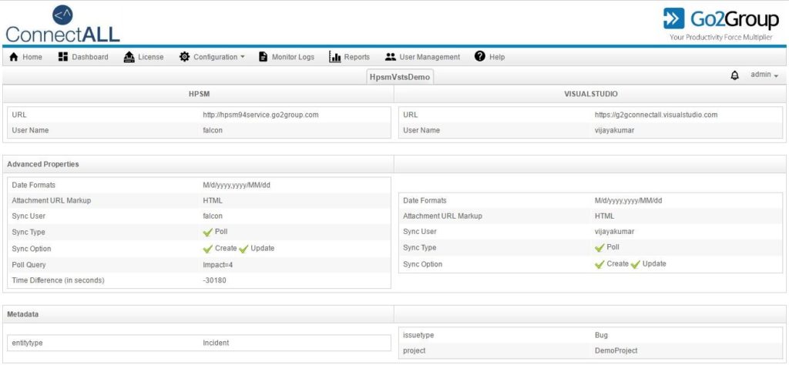Click VisualStudio Sync Type Poll checkmark

pos(599,248)
